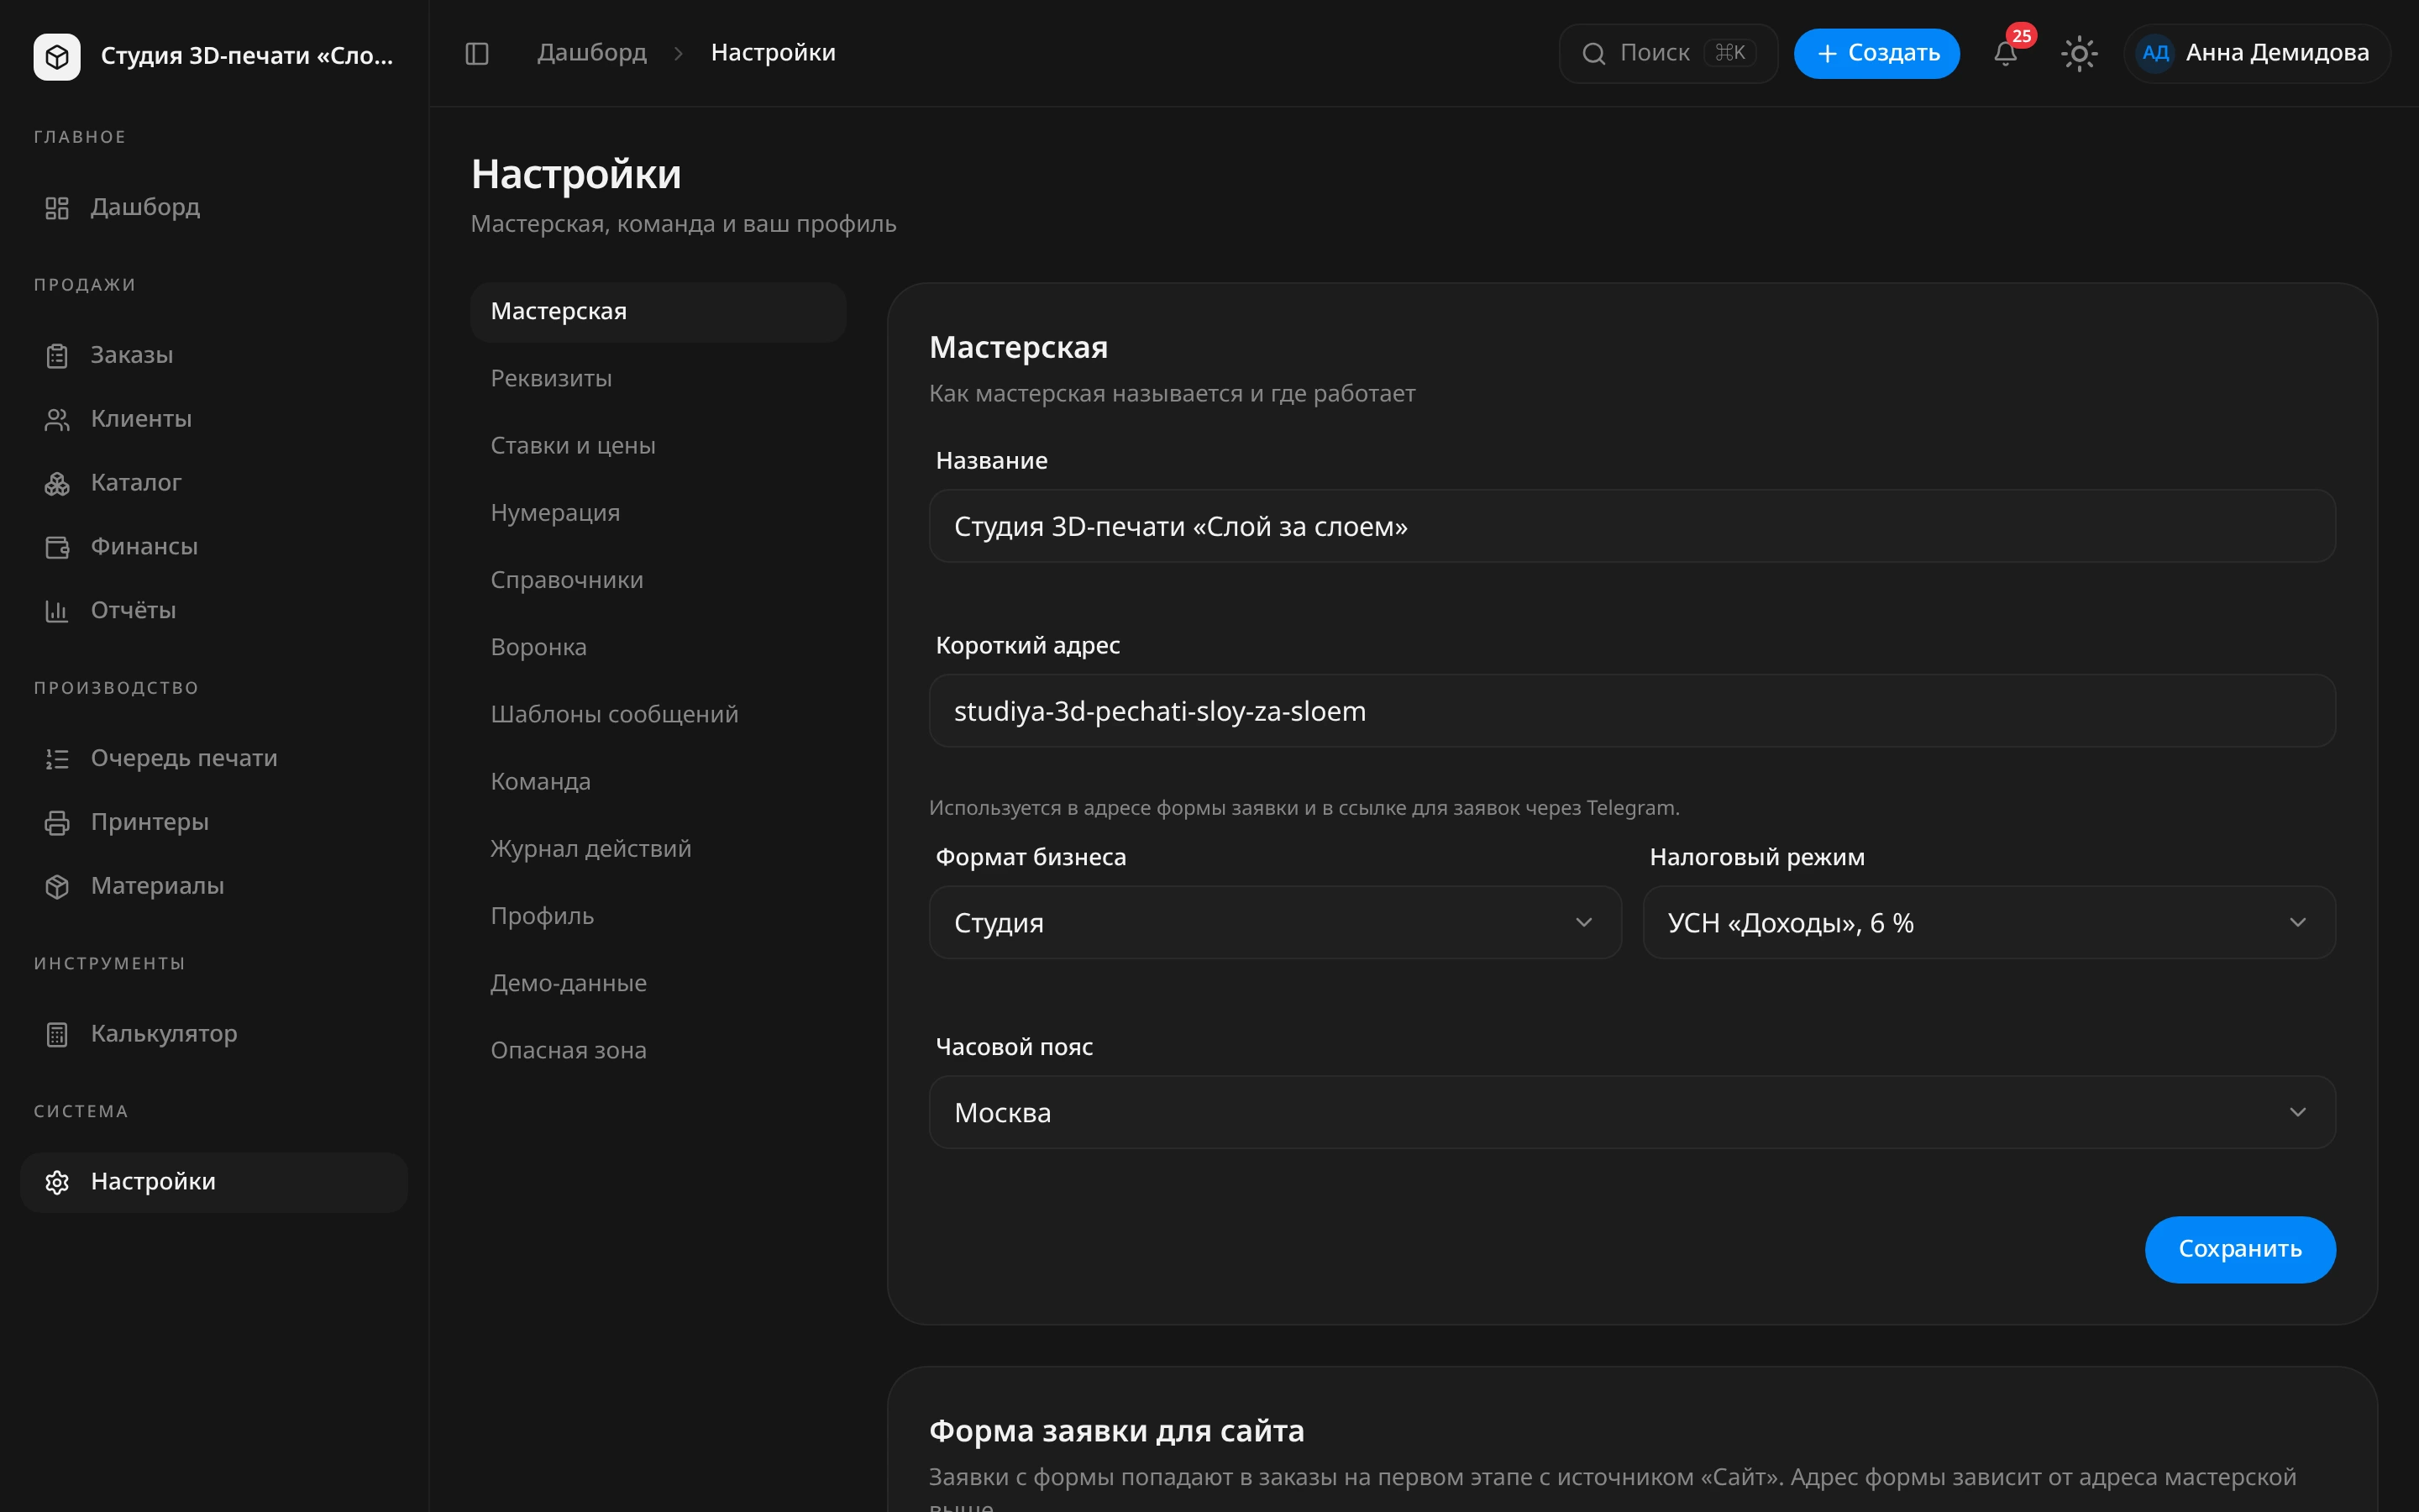Click the Короткий адрес input field
The width and height of the screenshot is (2419, 1512).
1632,711
